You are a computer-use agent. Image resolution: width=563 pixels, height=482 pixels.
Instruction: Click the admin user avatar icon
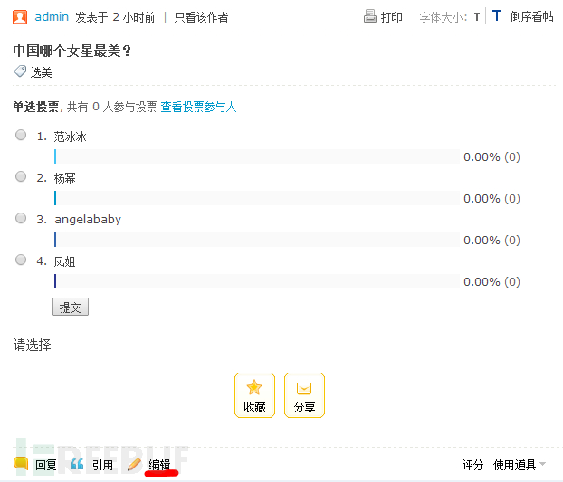(20, 17)
